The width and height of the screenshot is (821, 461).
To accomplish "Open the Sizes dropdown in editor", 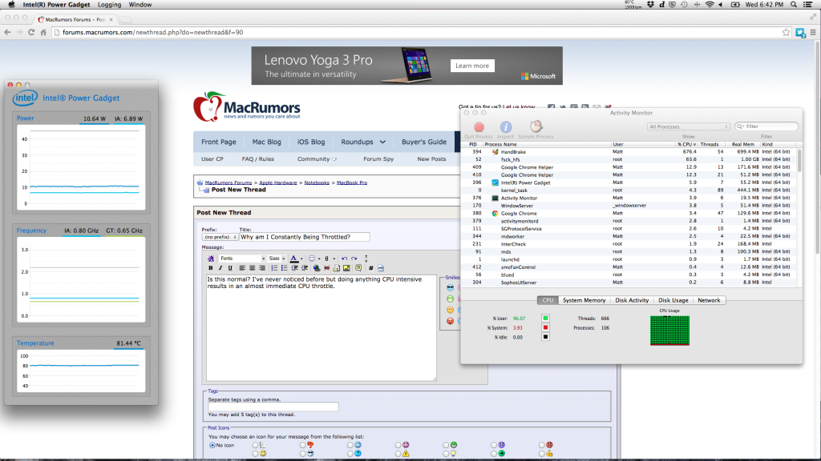I will pyautogui.click(x=277, y=259).
